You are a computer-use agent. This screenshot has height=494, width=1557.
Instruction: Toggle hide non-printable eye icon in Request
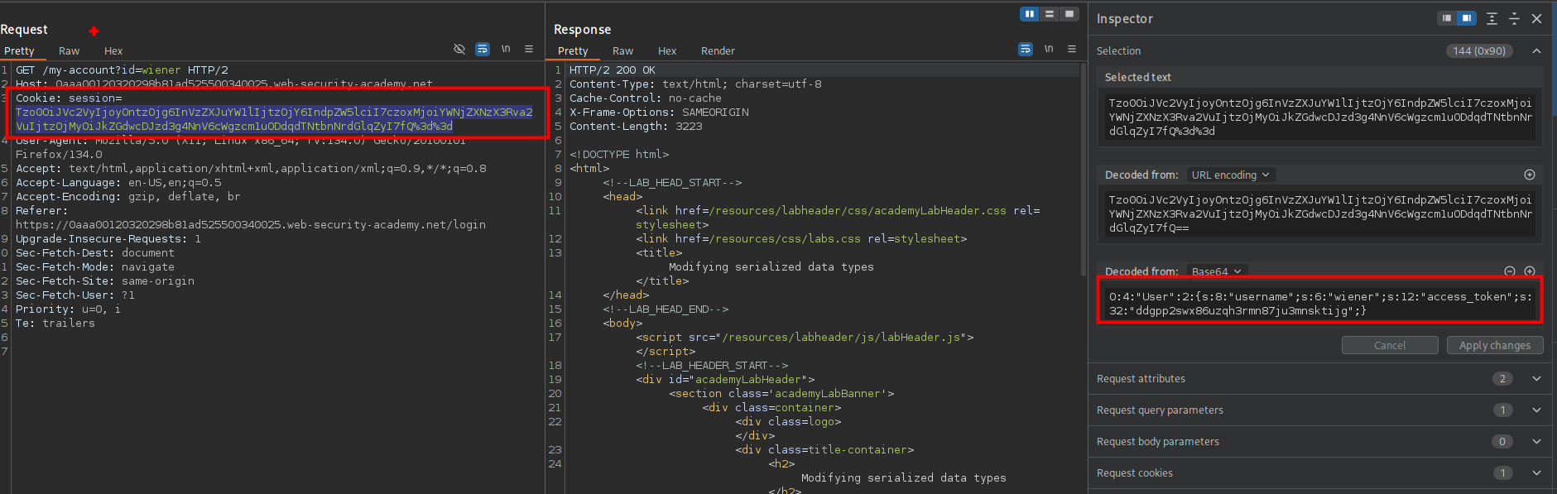(x=459, y=50)
